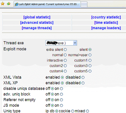Image resolution: width=126 pixels, height=113 pixels.
Task: Select custom3 exploit mode
Action: [x=90, y=66]
